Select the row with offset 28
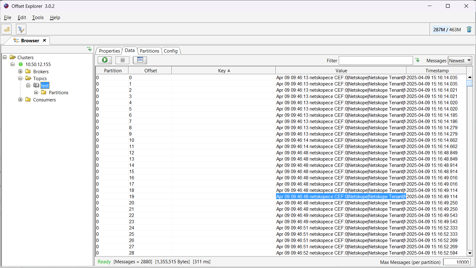476x268 pixels. 281,253
